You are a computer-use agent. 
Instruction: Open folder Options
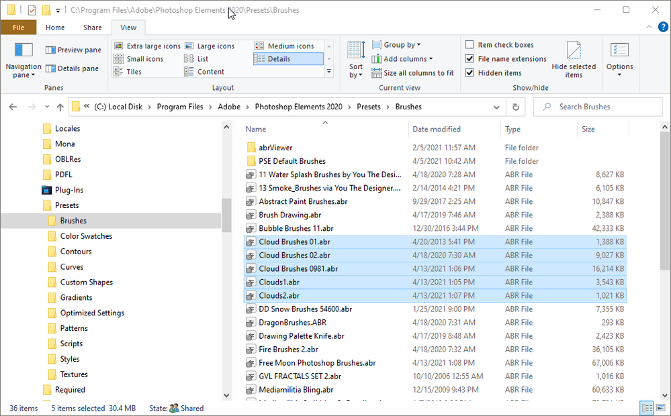click(x=619, y=60)
